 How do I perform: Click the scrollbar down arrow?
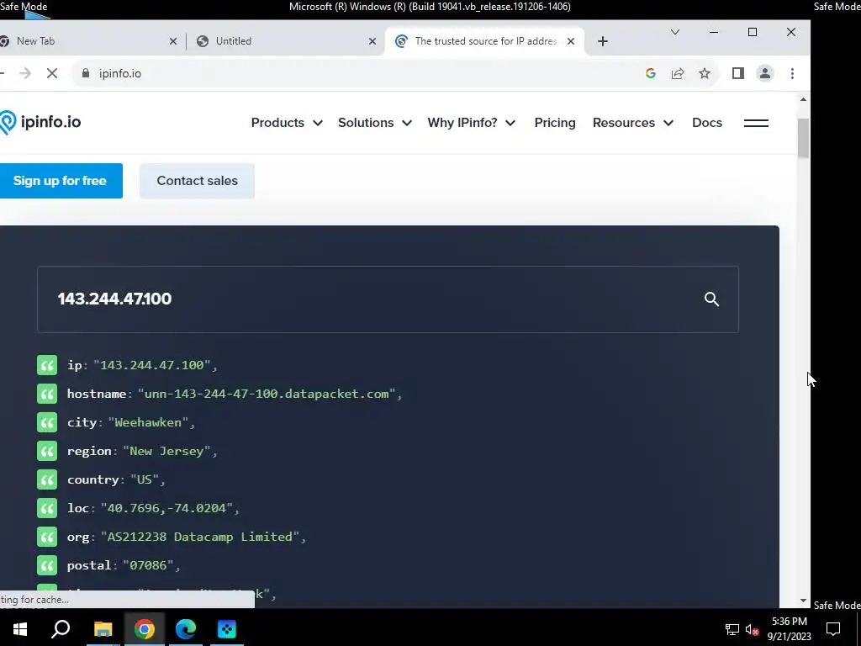(x=803, y=601)
